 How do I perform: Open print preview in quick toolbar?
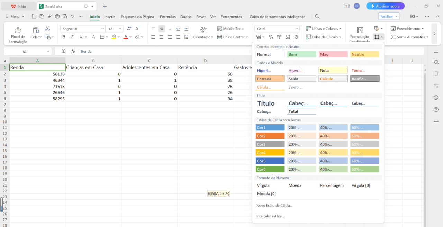65,16
